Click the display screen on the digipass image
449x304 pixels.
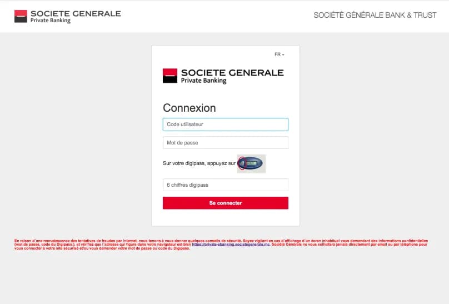coord(253,163)
